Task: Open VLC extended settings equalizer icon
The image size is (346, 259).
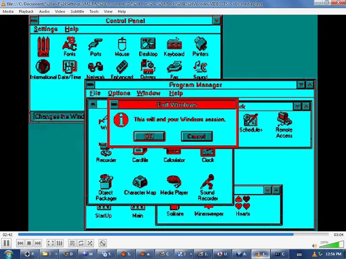Action: [x=59, y=243]
